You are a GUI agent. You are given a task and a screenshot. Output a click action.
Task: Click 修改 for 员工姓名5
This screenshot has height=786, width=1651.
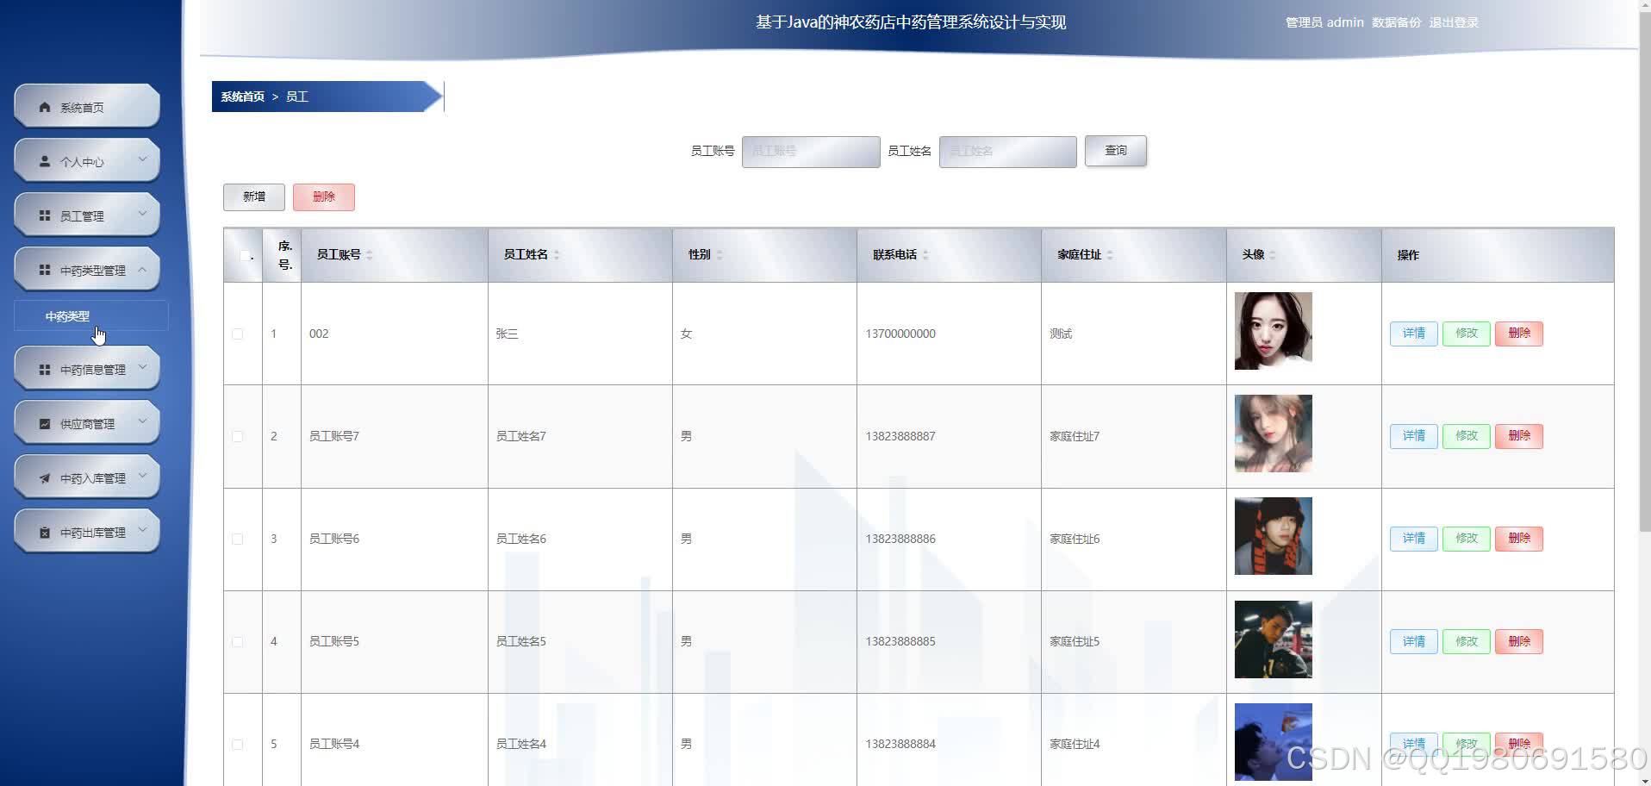[x=1467, y=641]
